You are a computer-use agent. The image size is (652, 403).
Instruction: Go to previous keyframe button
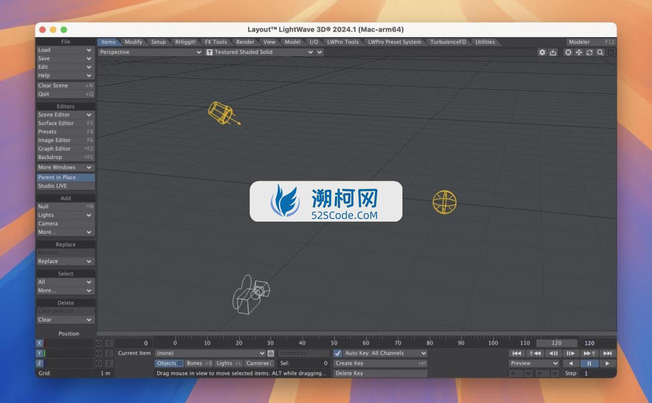click(535, 353)
